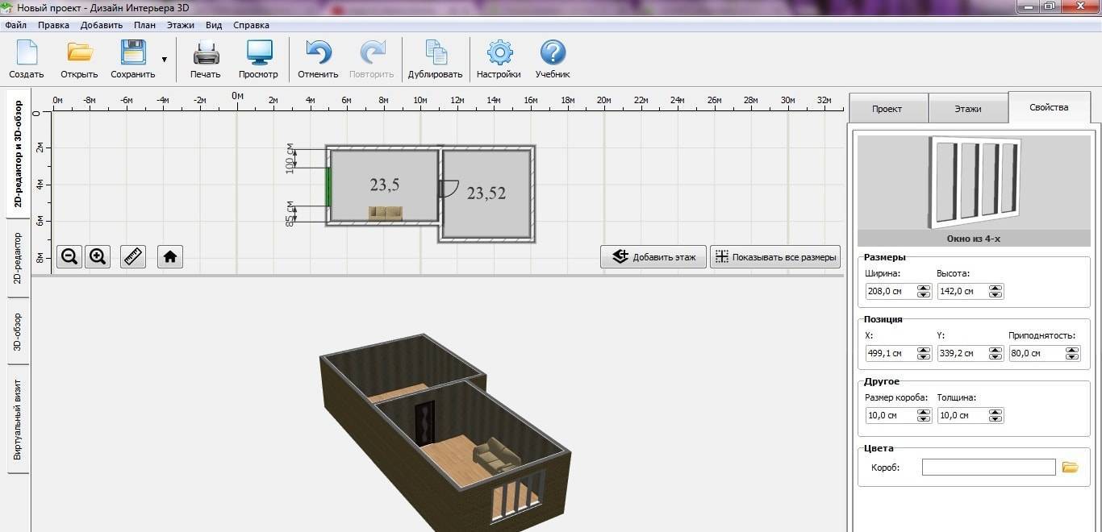
Task: Switch to the Проект tab
Action: (x=887, y=108)
